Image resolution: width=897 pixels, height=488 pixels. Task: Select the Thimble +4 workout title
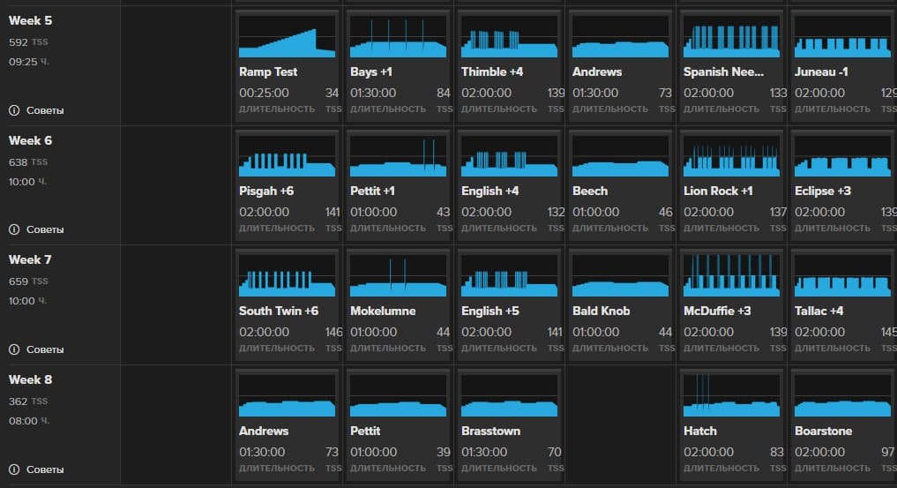(492, 71)
